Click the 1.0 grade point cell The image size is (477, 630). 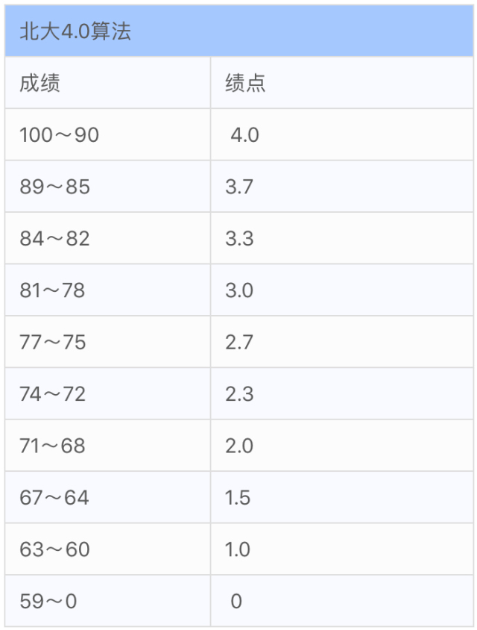[342, 549]
